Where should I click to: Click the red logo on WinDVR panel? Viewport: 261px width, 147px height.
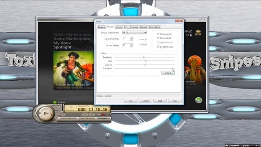click(x=102, y=114)
